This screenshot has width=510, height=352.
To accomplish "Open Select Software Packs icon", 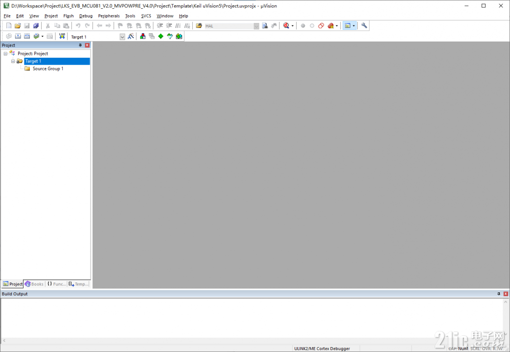I will 170,36.
